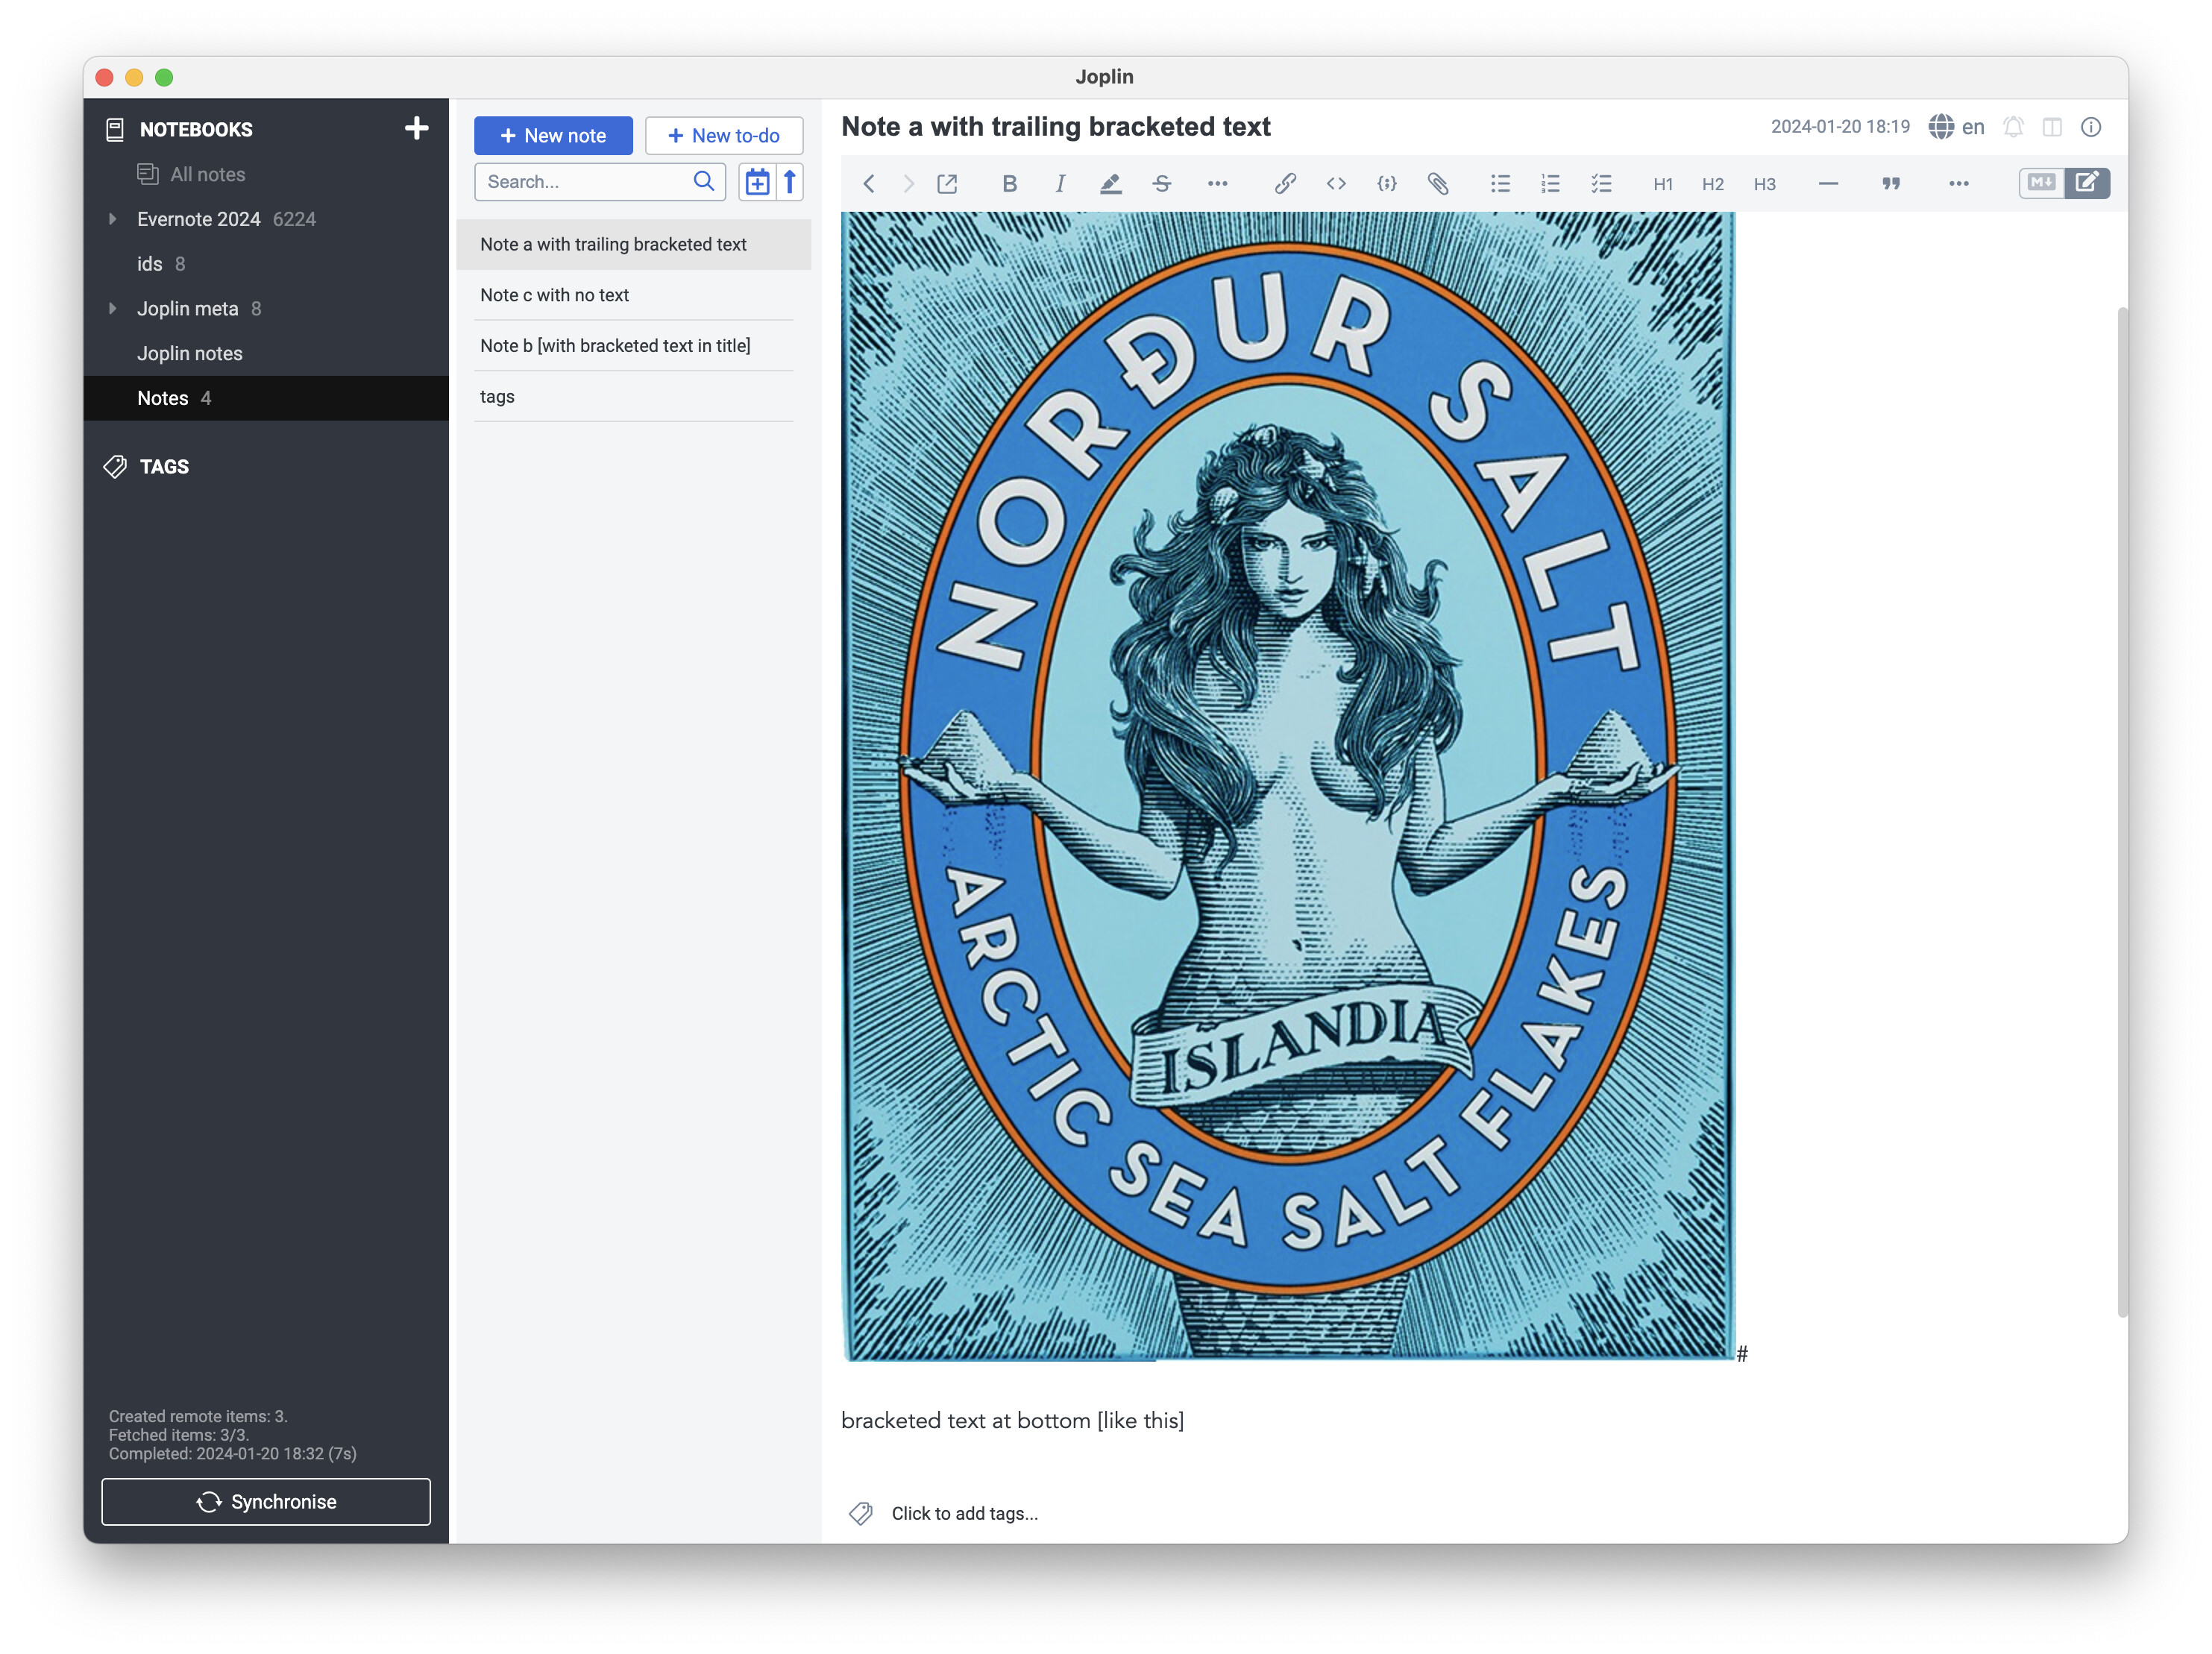Open 'Note b [with bracketed text in title]'
This screenshot has height=1654, width=2212.
pos(634,346)
